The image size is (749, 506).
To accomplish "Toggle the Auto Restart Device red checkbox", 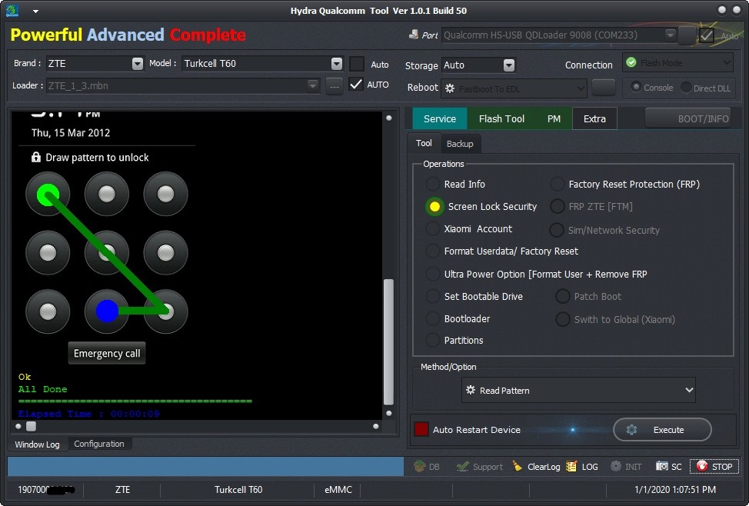I will (421, 429).
